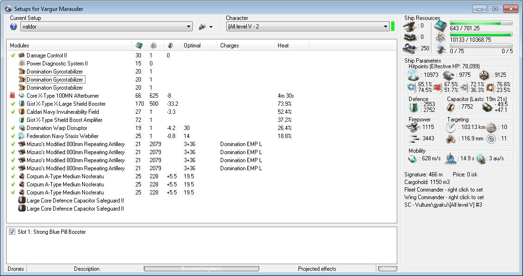Toggle active checkmark of Federation Navy Stasis Webifier

tap(13, 136)
